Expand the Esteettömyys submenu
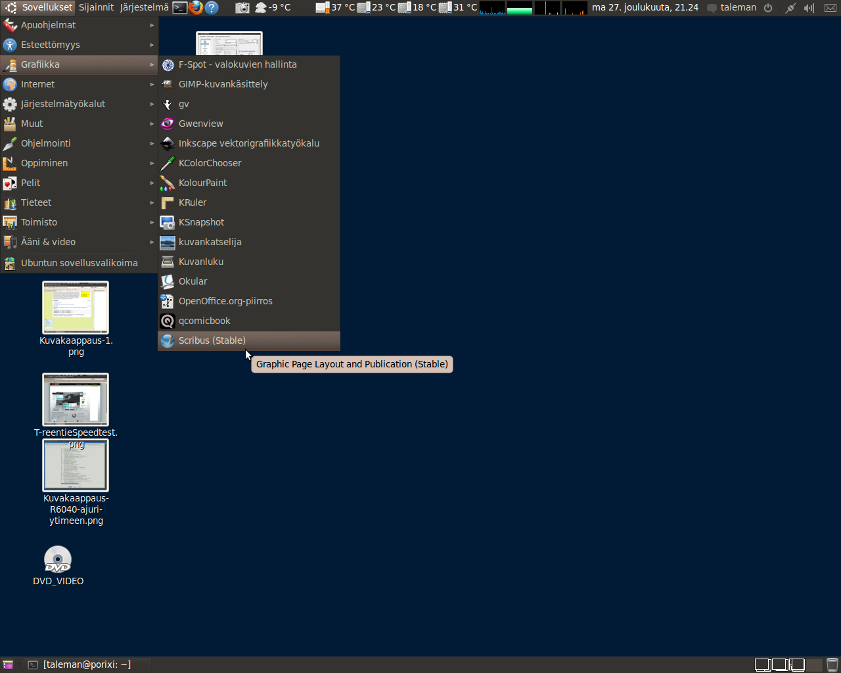Viewport: 841px width, 673px height. (79, 45)
